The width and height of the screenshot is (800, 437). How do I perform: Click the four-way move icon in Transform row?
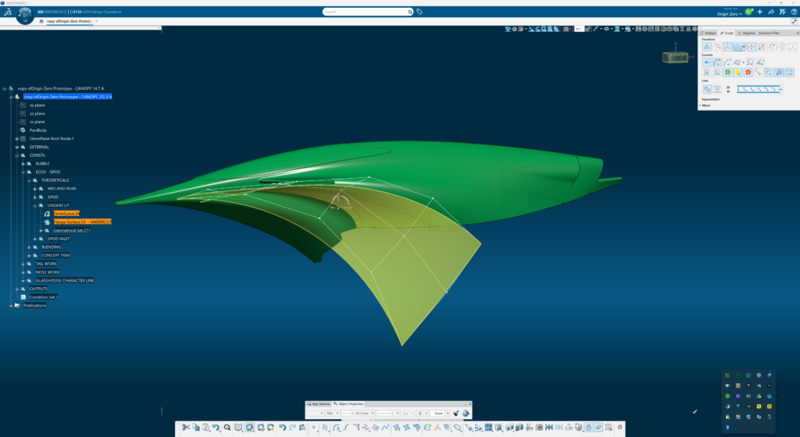pyautogui.click(x=752, y=47)
